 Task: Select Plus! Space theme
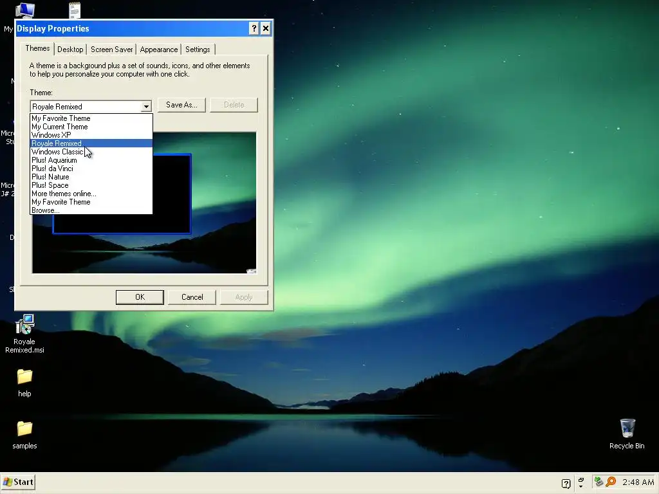pyautogui.click(x=91, y=185)
